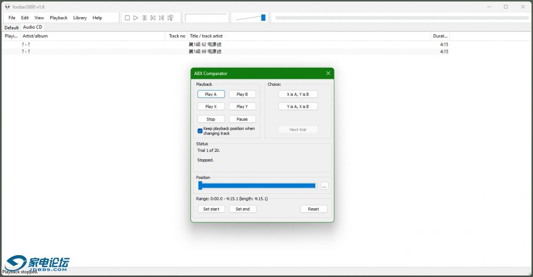Click the Stop icon in the toolbar

127,18
